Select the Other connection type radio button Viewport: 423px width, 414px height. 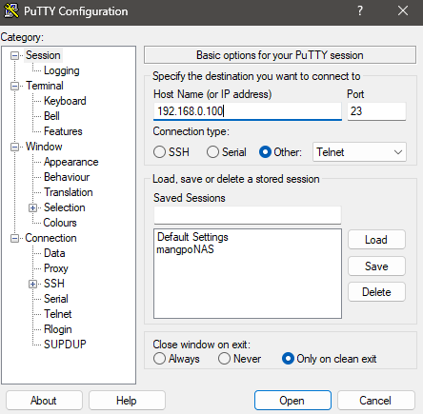tap(265, 152)
